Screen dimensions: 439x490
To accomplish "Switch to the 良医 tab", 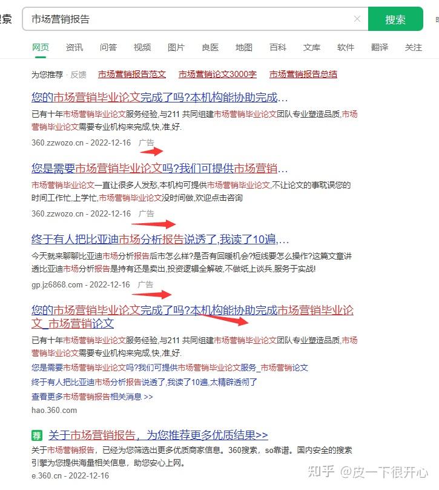I will (210, 47).
